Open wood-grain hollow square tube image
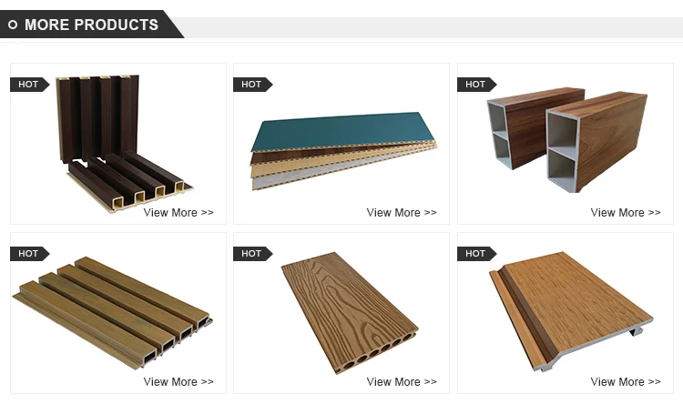683x404 pixels. pos(566,139)
